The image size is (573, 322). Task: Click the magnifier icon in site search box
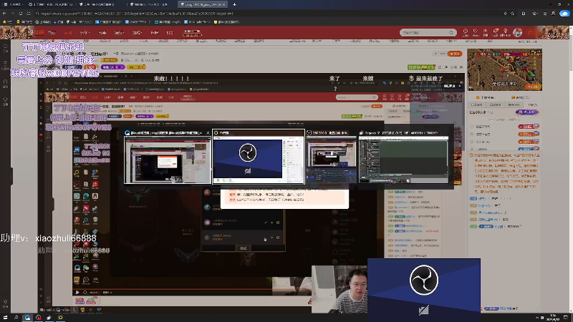[451, 32]
